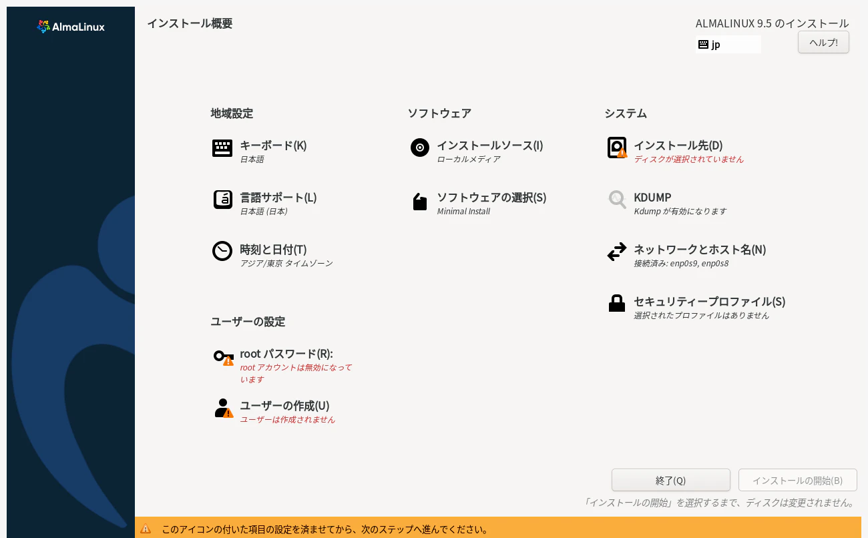Click the ディスクが選択されていません warning text
The image size is (868, 538).
coord(688,160)
